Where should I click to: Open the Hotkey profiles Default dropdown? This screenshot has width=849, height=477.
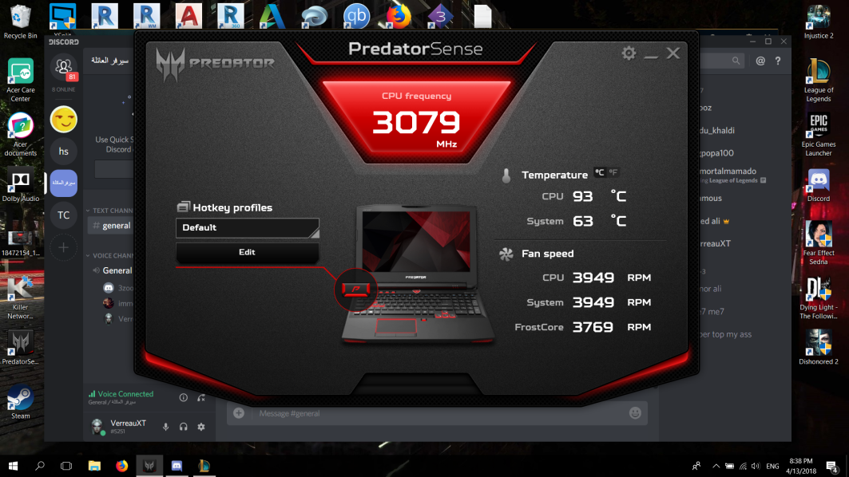coord(248,227)
